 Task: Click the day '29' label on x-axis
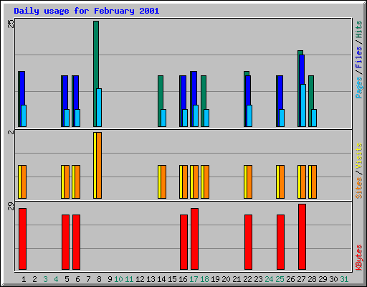point(323,279)
